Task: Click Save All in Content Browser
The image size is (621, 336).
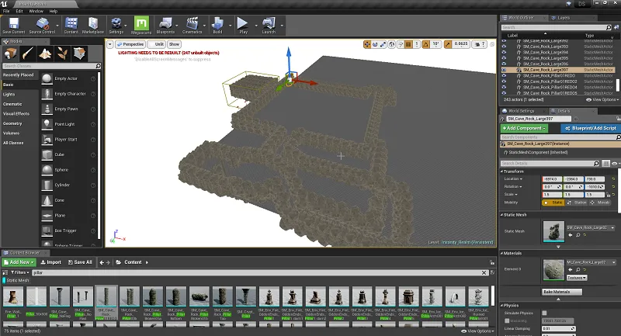Action: (x=80, y=262)
